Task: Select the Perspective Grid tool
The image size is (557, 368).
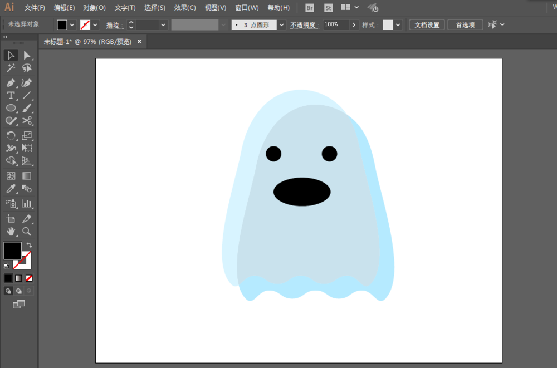Action: pyautogui.click(x=27, y=160)
